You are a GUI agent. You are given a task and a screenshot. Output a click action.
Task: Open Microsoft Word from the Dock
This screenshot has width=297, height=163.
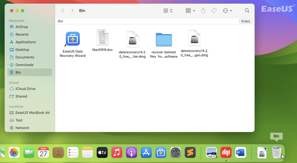241,152
